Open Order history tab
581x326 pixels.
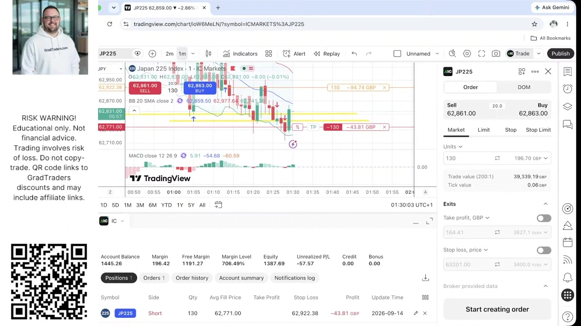[x=192, y=278]
